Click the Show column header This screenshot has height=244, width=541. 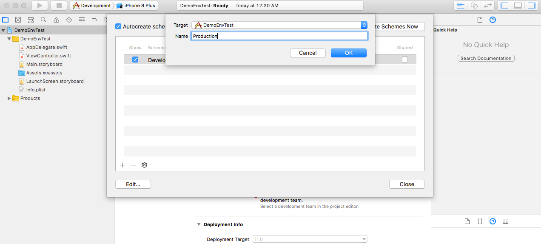(135, 48)
